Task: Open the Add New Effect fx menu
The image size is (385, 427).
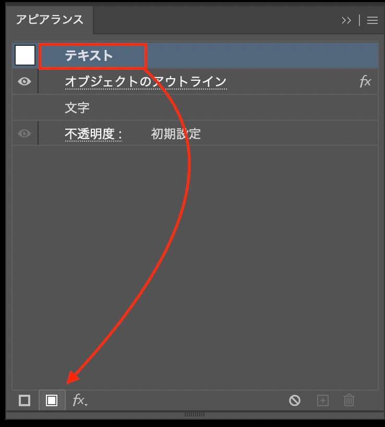Action: (80, 400)
